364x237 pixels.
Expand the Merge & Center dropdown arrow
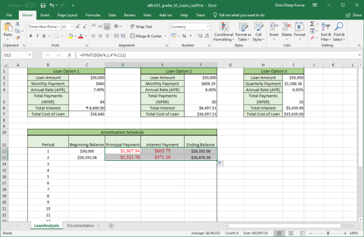166,36
